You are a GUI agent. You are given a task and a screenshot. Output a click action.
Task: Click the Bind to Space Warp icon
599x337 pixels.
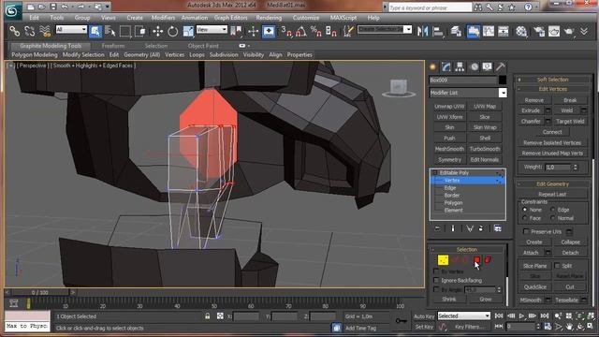(x=45, y=31)
